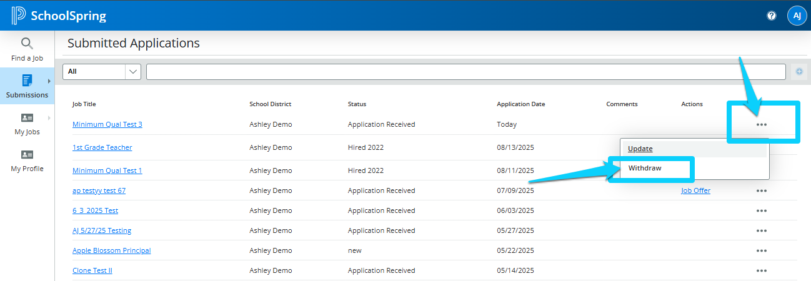Open the My Jobs sidebar icon
This screenshot has height=281, width=811.
[27, 118]
